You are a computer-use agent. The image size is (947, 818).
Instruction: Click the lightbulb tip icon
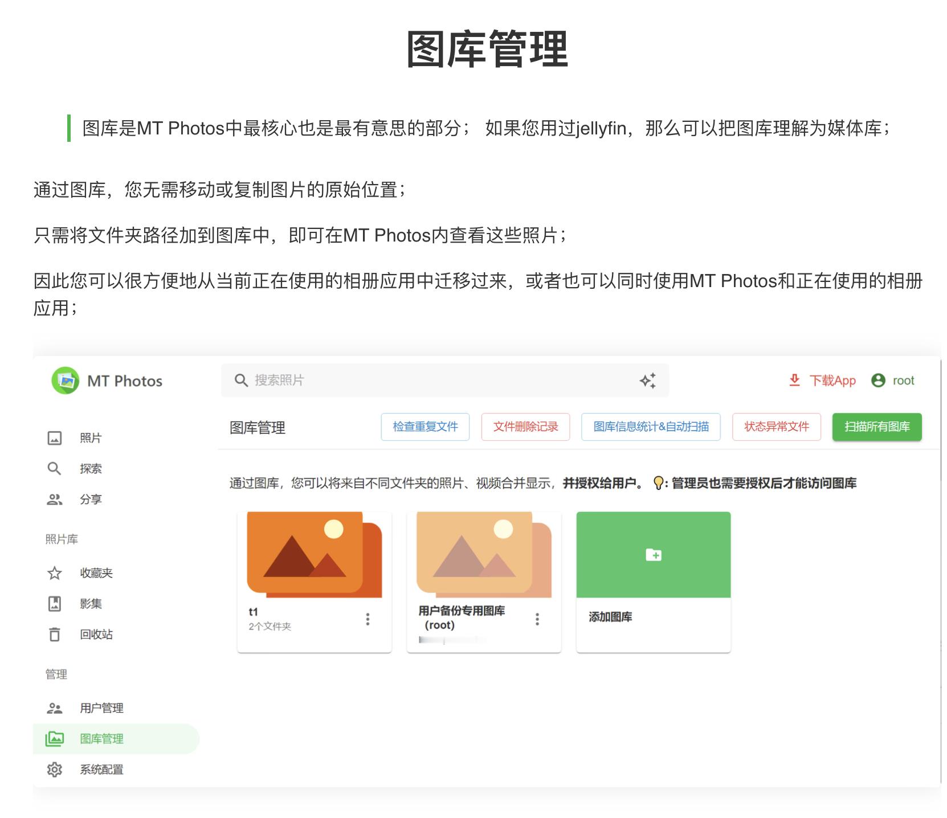pyautogui.click(x=659, y=483)
